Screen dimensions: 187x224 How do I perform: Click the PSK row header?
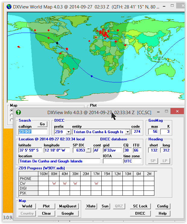tap(28, 193)
